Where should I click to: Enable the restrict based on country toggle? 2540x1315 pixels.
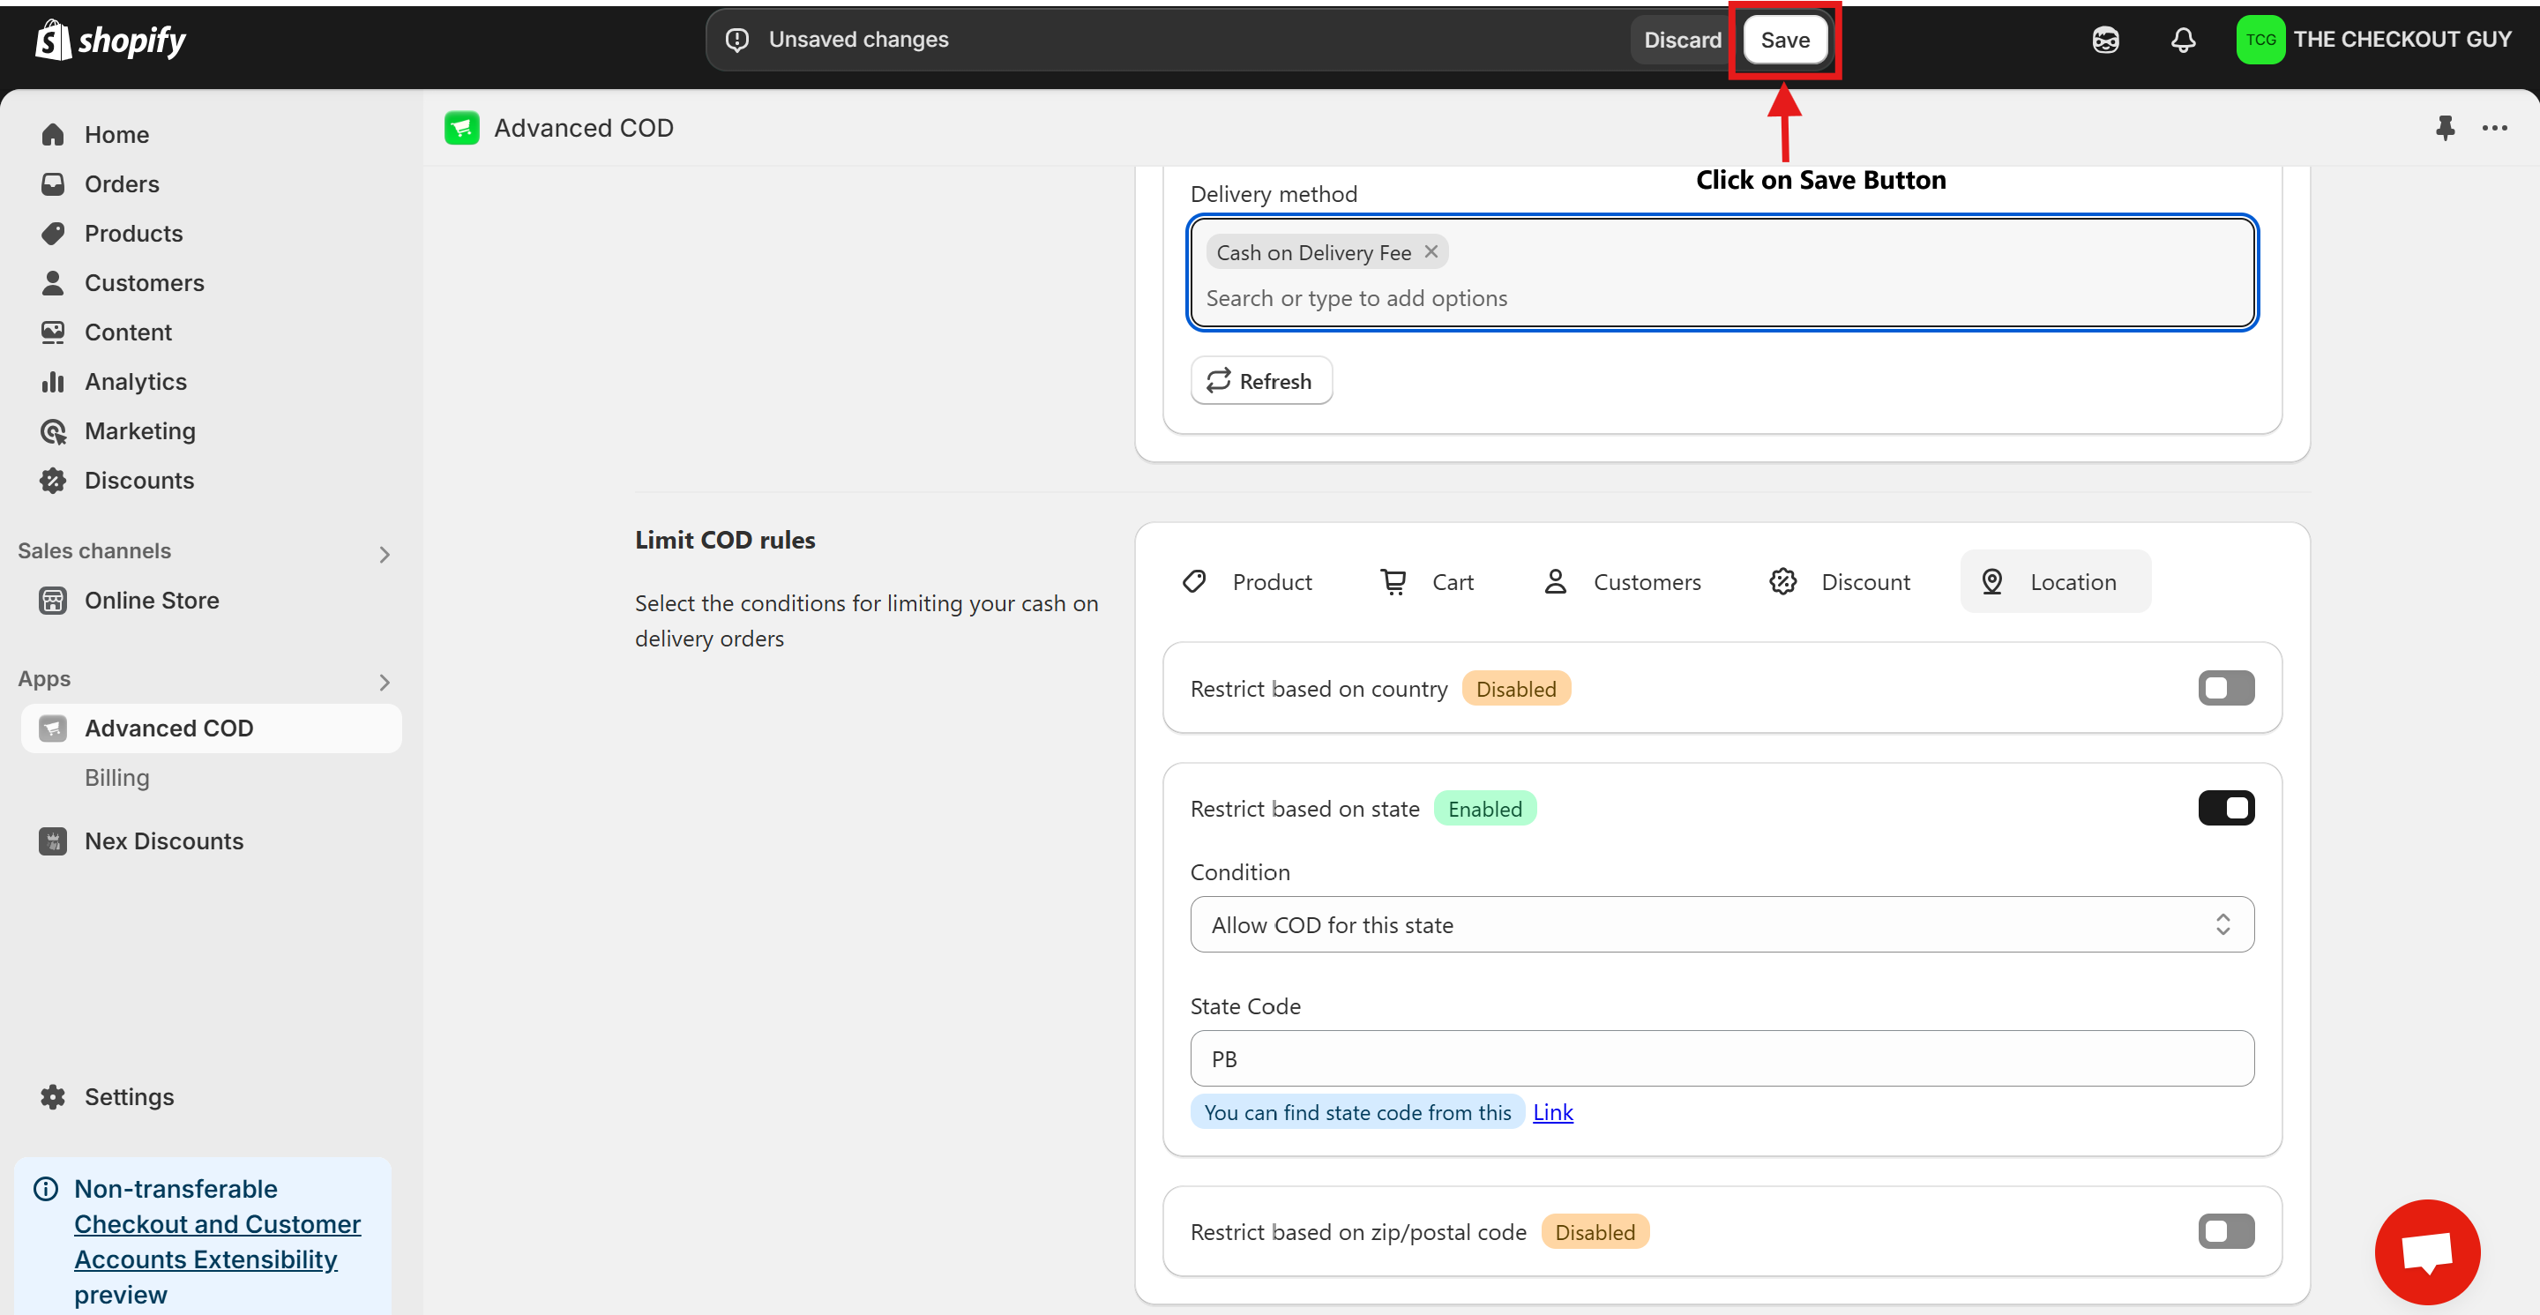click(2225, 688)
